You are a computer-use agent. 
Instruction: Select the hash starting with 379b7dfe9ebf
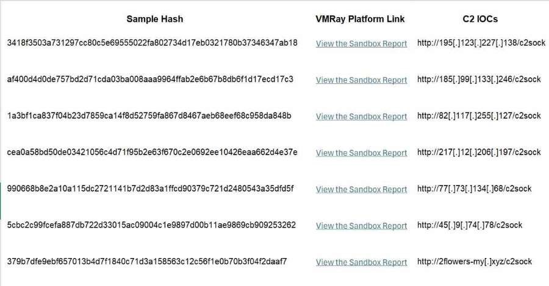click(146, 261)
